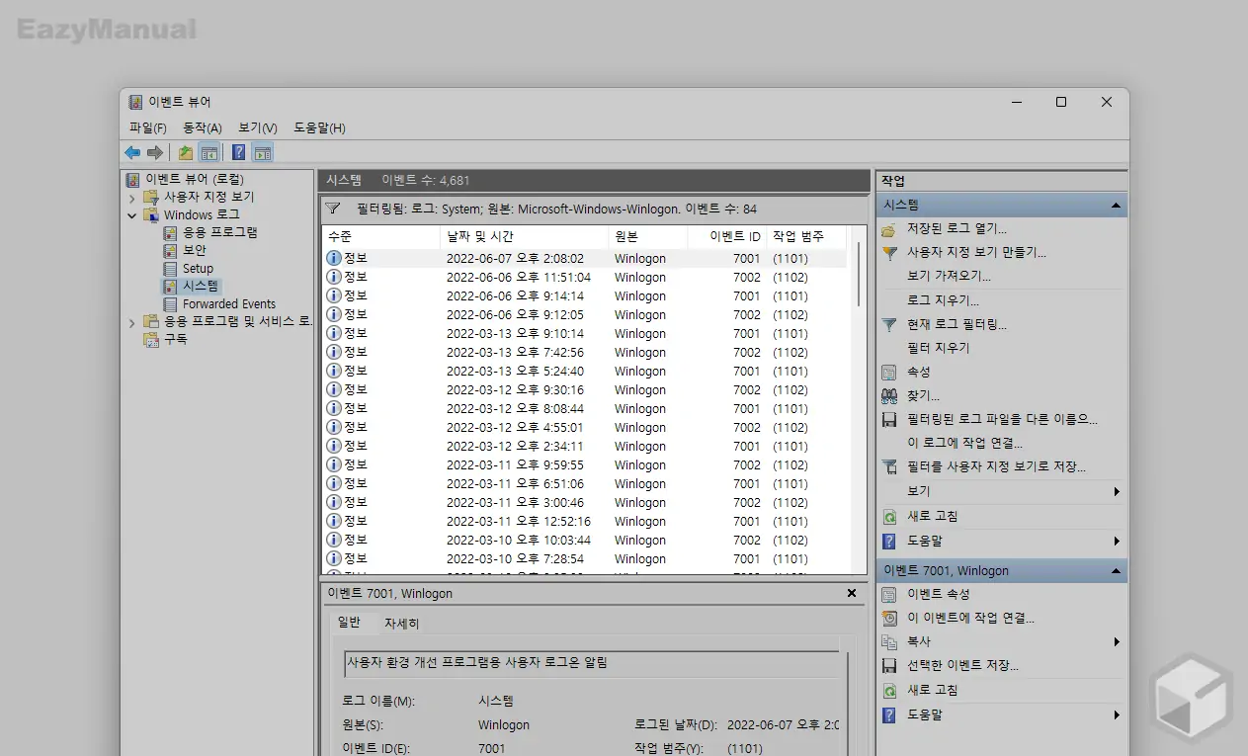Click the blue Help toolbar icon
This screenshot has height=756, width=1248.
pyautogui.click(x=239, y=152)
